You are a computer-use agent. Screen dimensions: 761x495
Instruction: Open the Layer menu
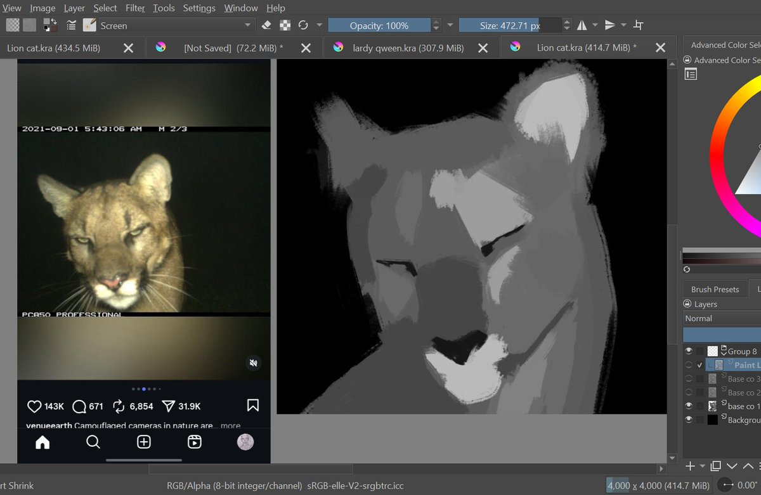pos(74,8)
